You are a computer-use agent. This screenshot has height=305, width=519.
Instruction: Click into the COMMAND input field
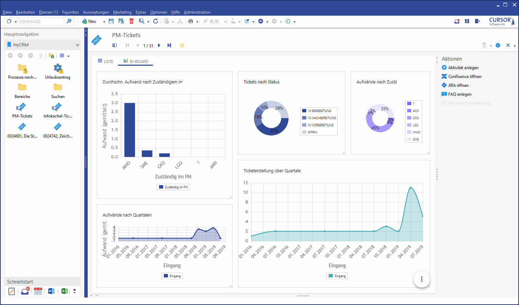pyautogui.click(x=40, y=21)
